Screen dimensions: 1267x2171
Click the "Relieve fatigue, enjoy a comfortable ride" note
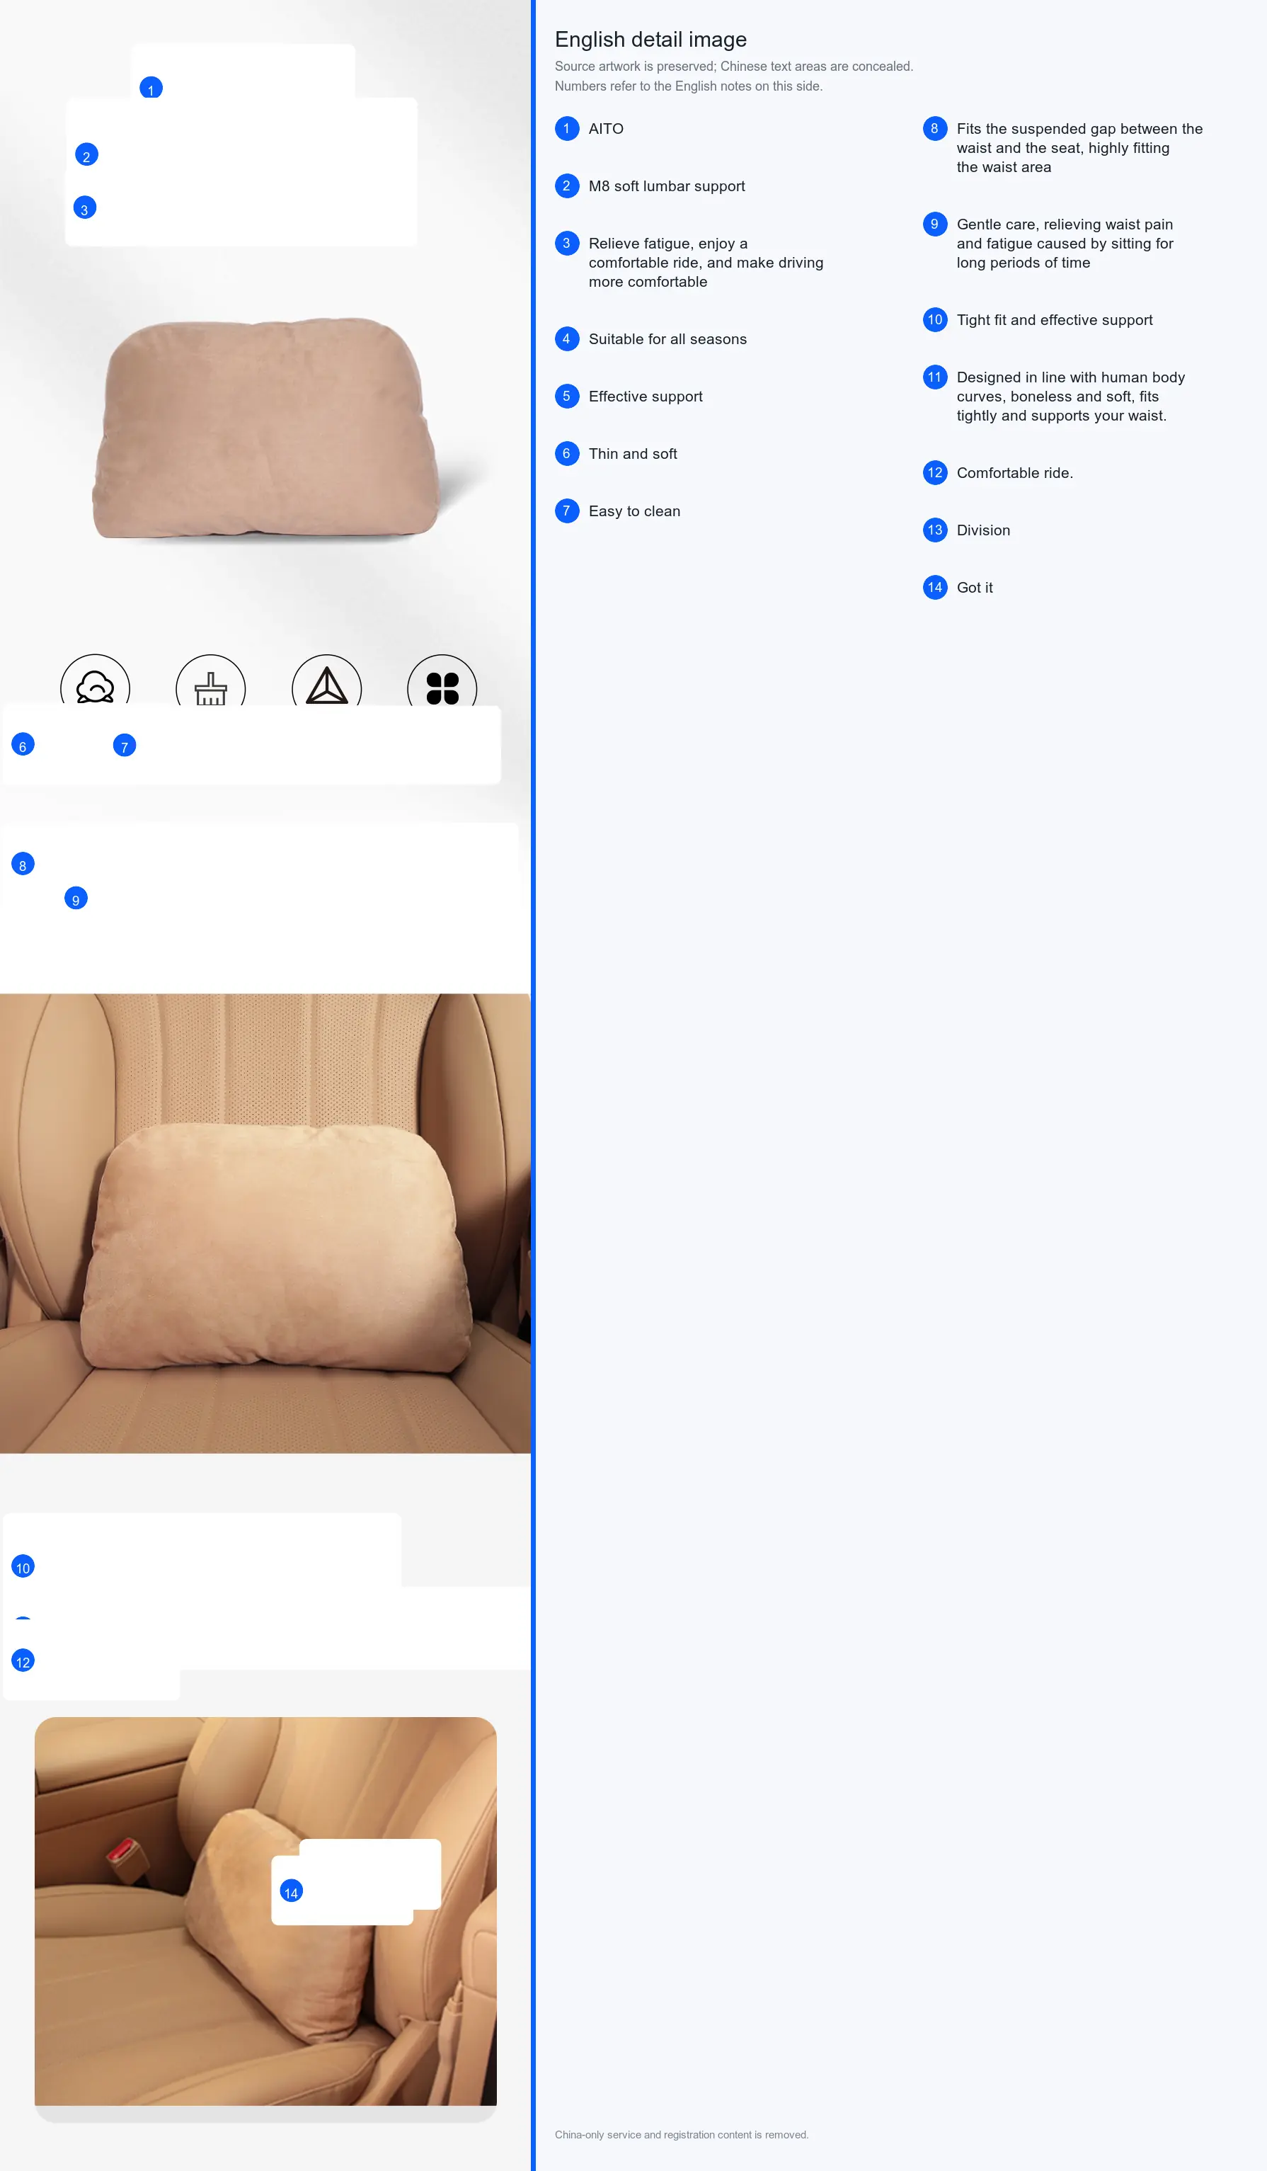click(706, 263)
